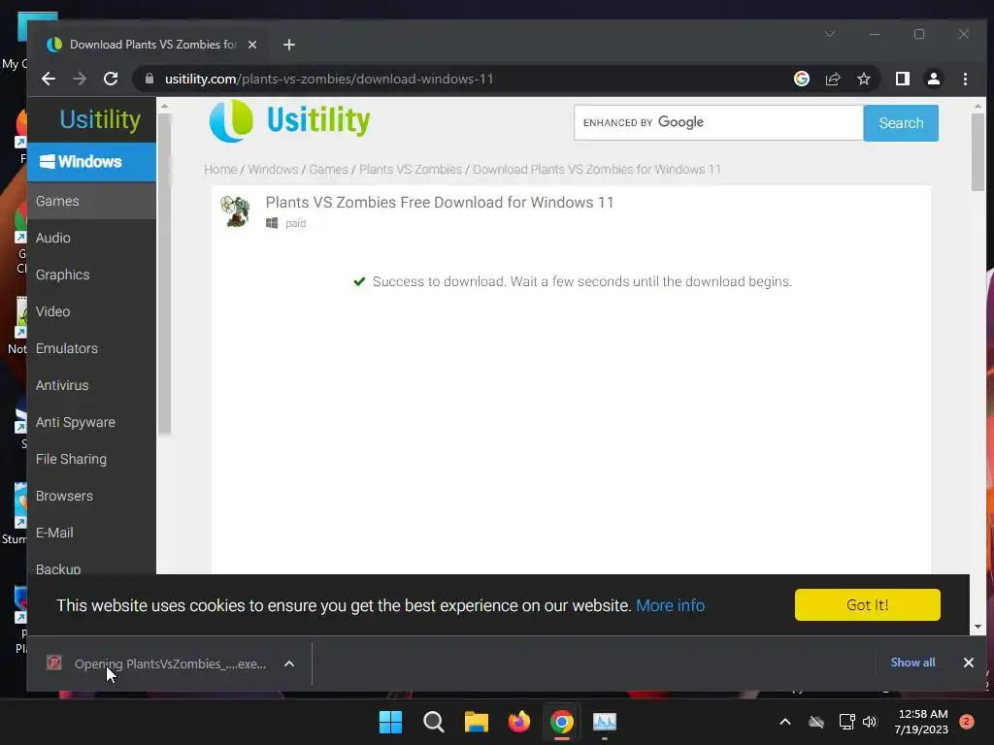Open the Anti Spyware category
Image resolution: width=994 pixels, height=745 pixels.
(91, 422)
